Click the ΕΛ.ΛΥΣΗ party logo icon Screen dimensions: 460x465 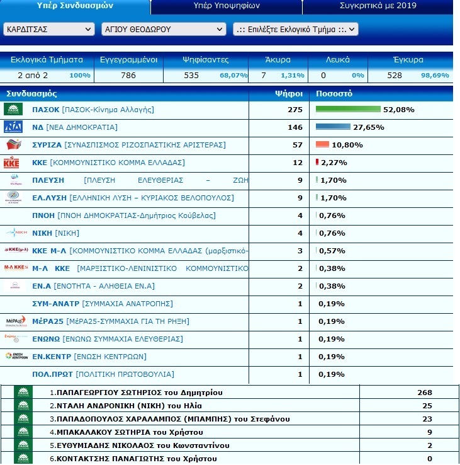[x=14, y=197]
